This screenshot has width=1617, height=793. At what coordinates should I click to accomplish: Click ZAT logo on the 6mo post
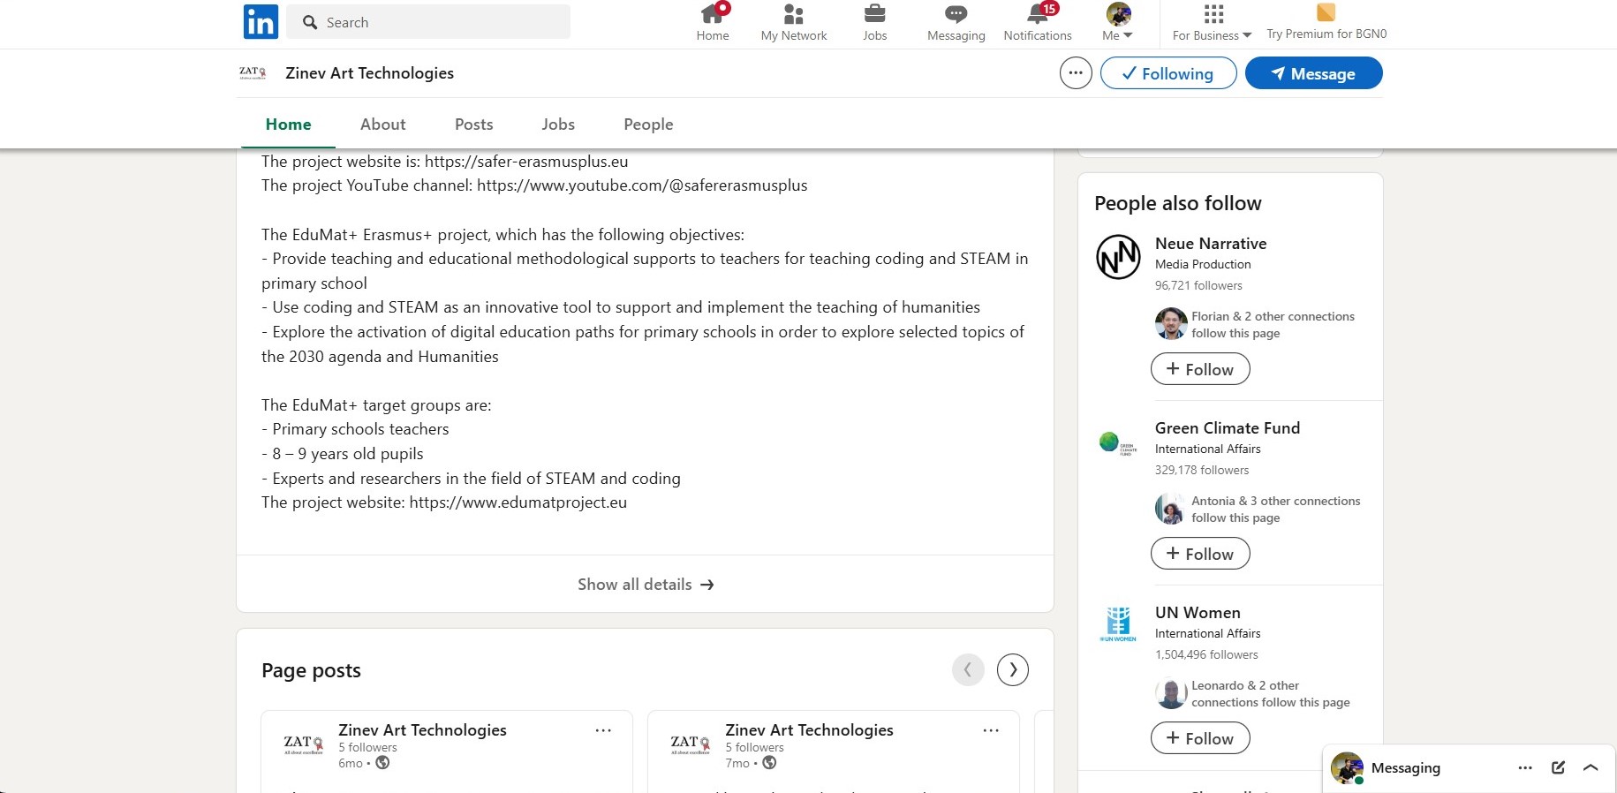[303, 744]
